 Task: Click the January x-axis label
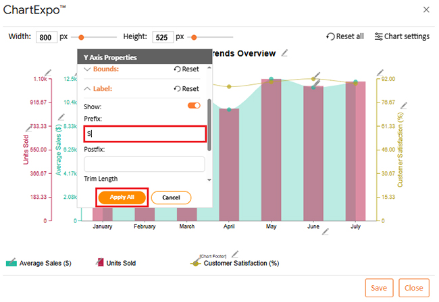click(103, 227)
